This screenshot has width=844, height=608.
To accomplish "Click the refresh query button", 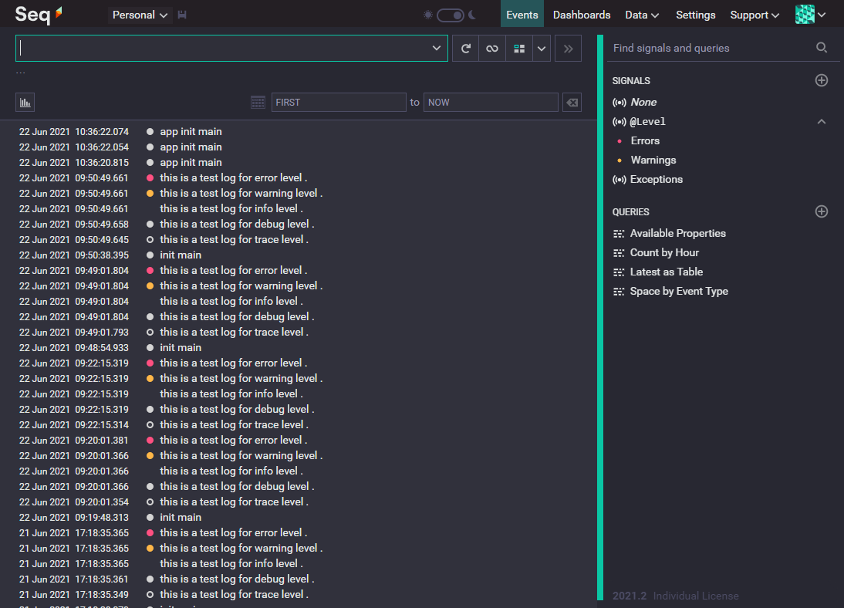I will [466, 49].
